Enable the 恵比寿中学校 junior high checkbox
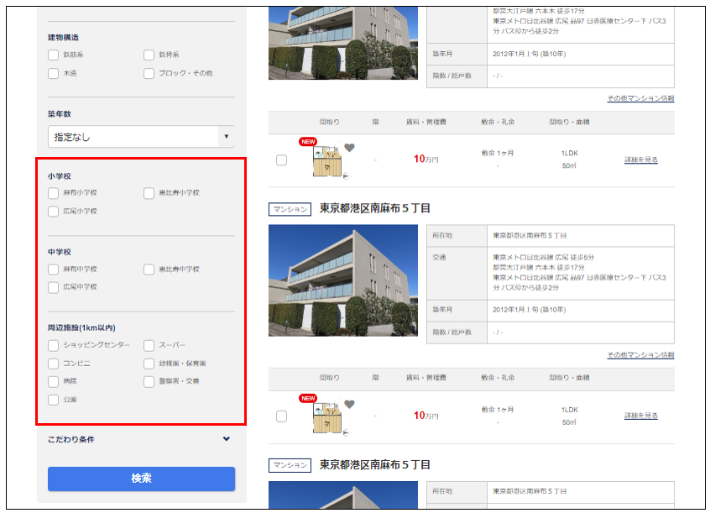710x513 pixels. tap(149, 270)
